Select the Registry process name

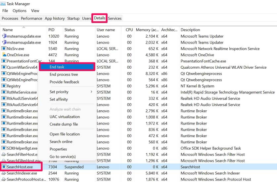tap(14, 86)
